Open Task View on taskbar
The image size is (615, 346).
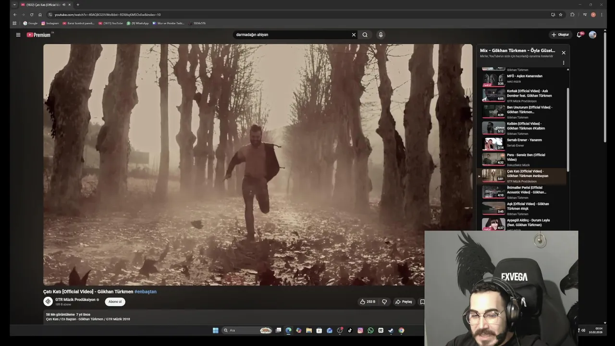coord(278,330)
